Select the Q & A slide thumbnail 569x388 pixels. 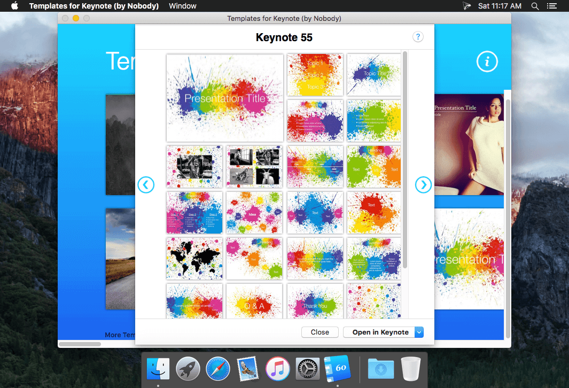point(254,301)
